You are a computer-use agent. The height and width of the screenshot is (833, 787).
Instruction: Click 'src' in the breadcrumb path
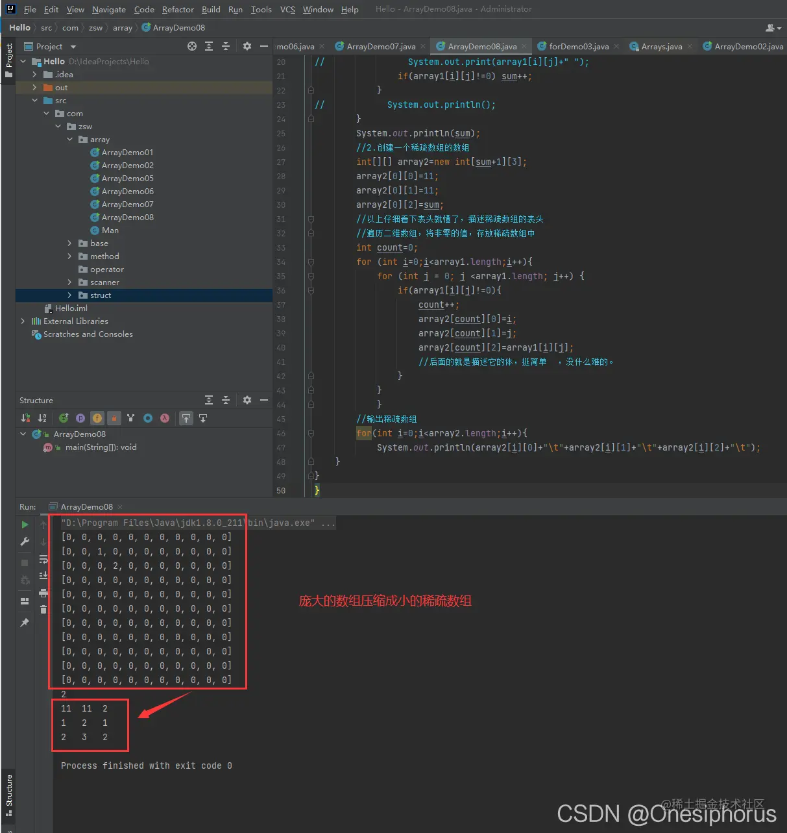[x=46, y=28]
